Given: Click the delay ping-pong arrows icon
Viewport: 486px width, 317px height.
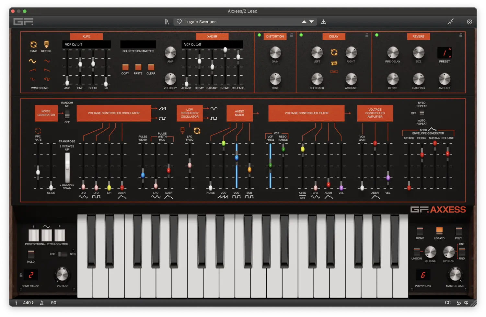Looking at the screenshot, I should click(x=334, y=63).
